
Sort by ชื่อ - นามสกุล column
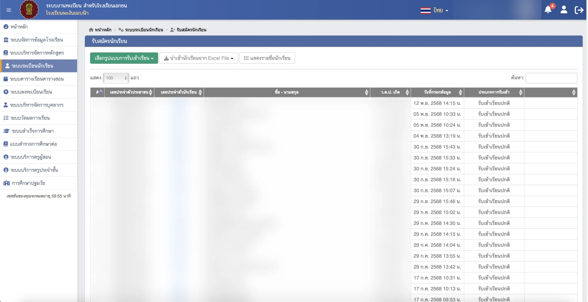click(287, 92)
